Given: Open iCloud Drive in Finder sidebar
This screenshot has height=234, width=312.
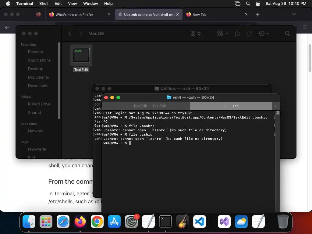Looking at the screenshot, I should point(39,104).
